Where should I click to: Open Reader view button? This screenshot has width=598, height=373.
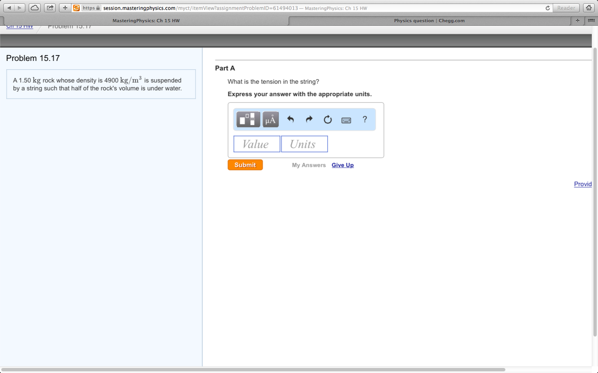tap(566, 8)
